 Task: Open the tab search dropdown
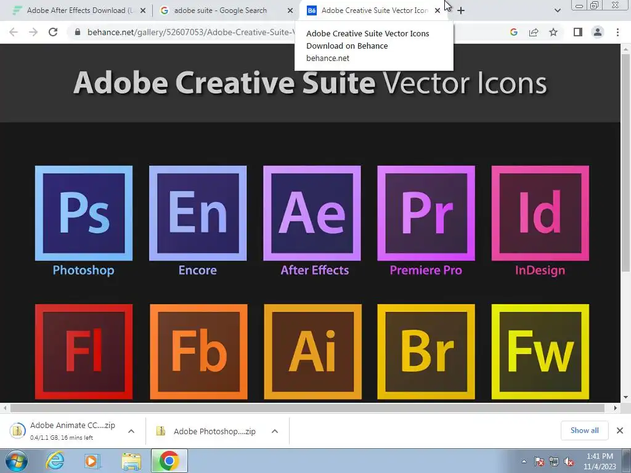pos(557,10)
